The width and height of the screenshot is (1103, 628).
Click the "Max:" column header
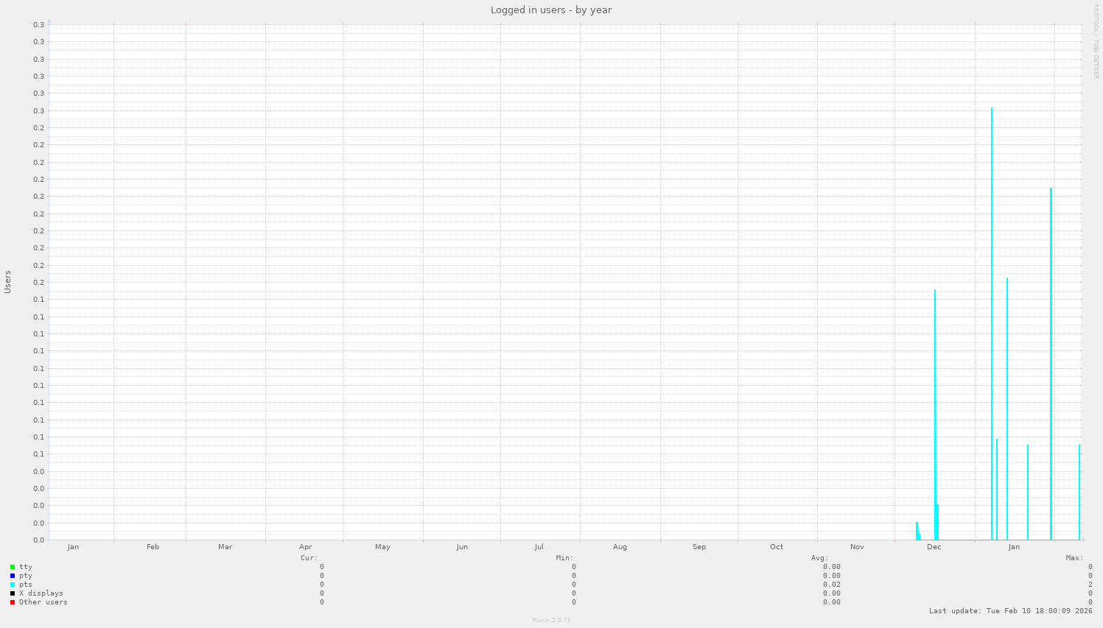click(1074, 558)
